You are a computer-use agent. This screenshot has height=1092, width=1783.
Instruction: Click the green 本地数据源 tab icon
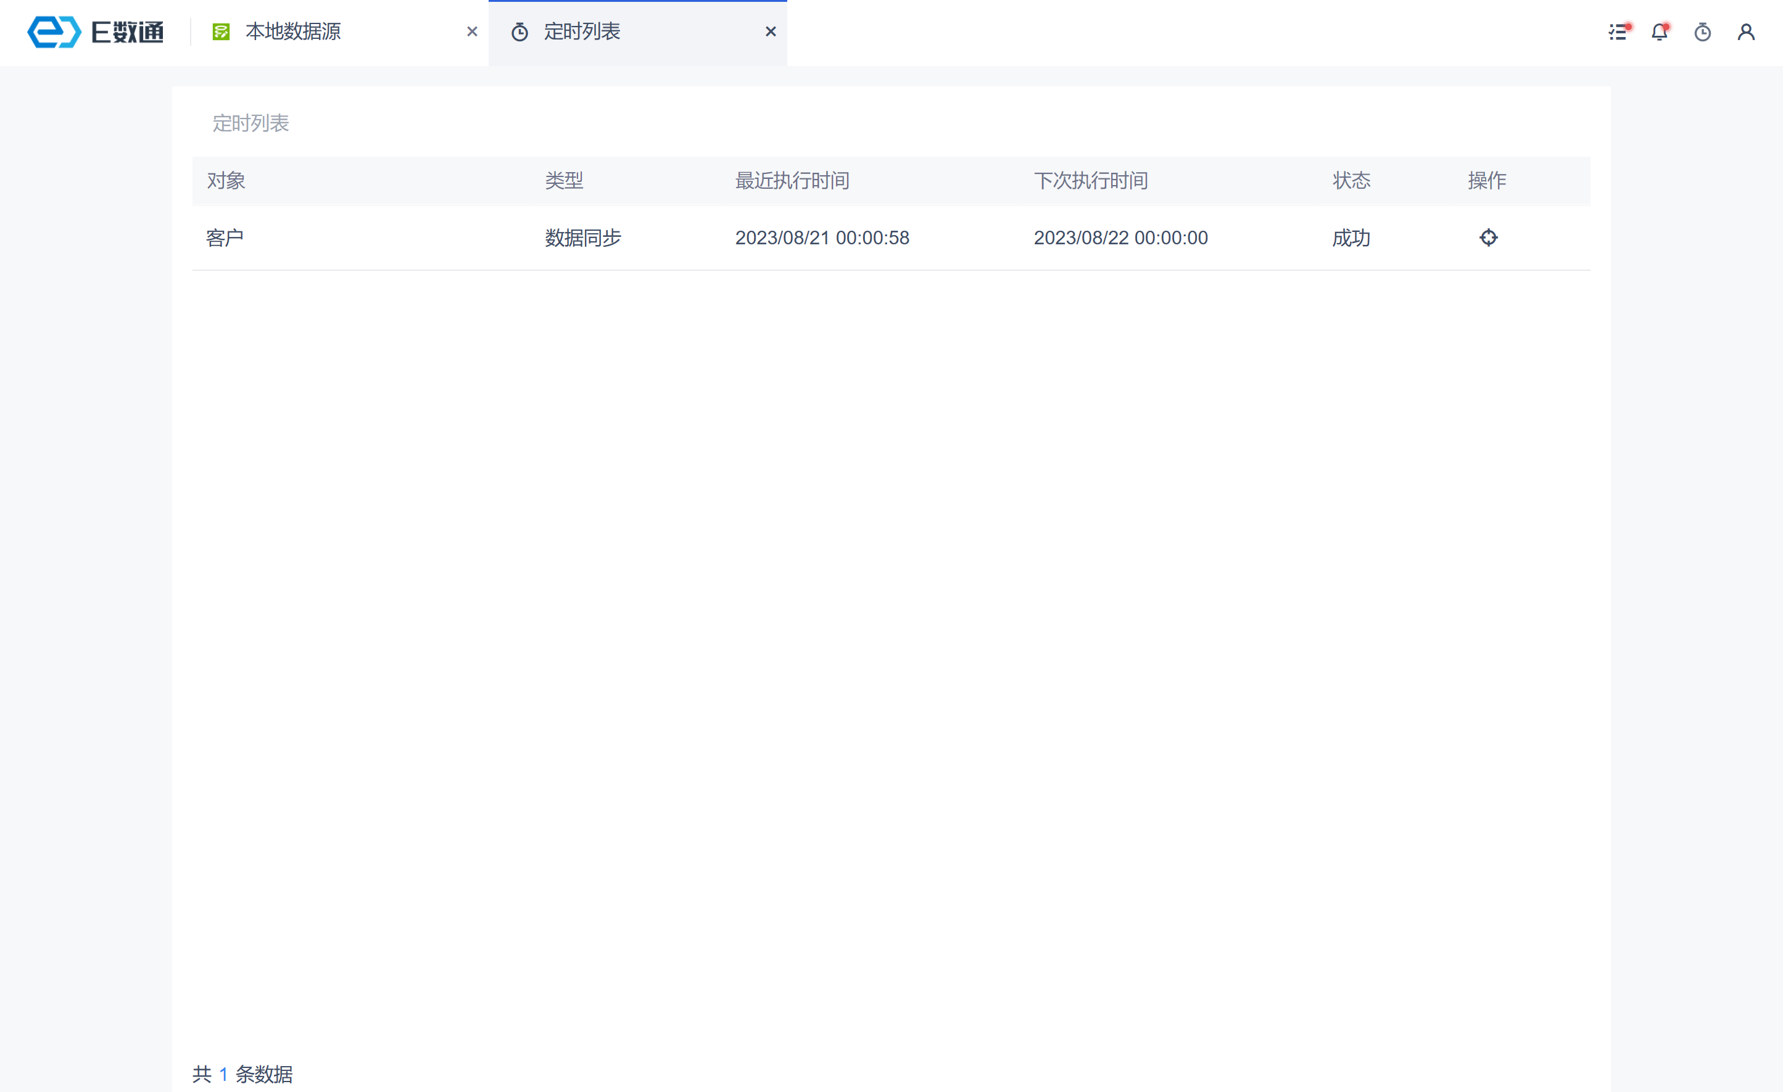[x=221, y=32]
